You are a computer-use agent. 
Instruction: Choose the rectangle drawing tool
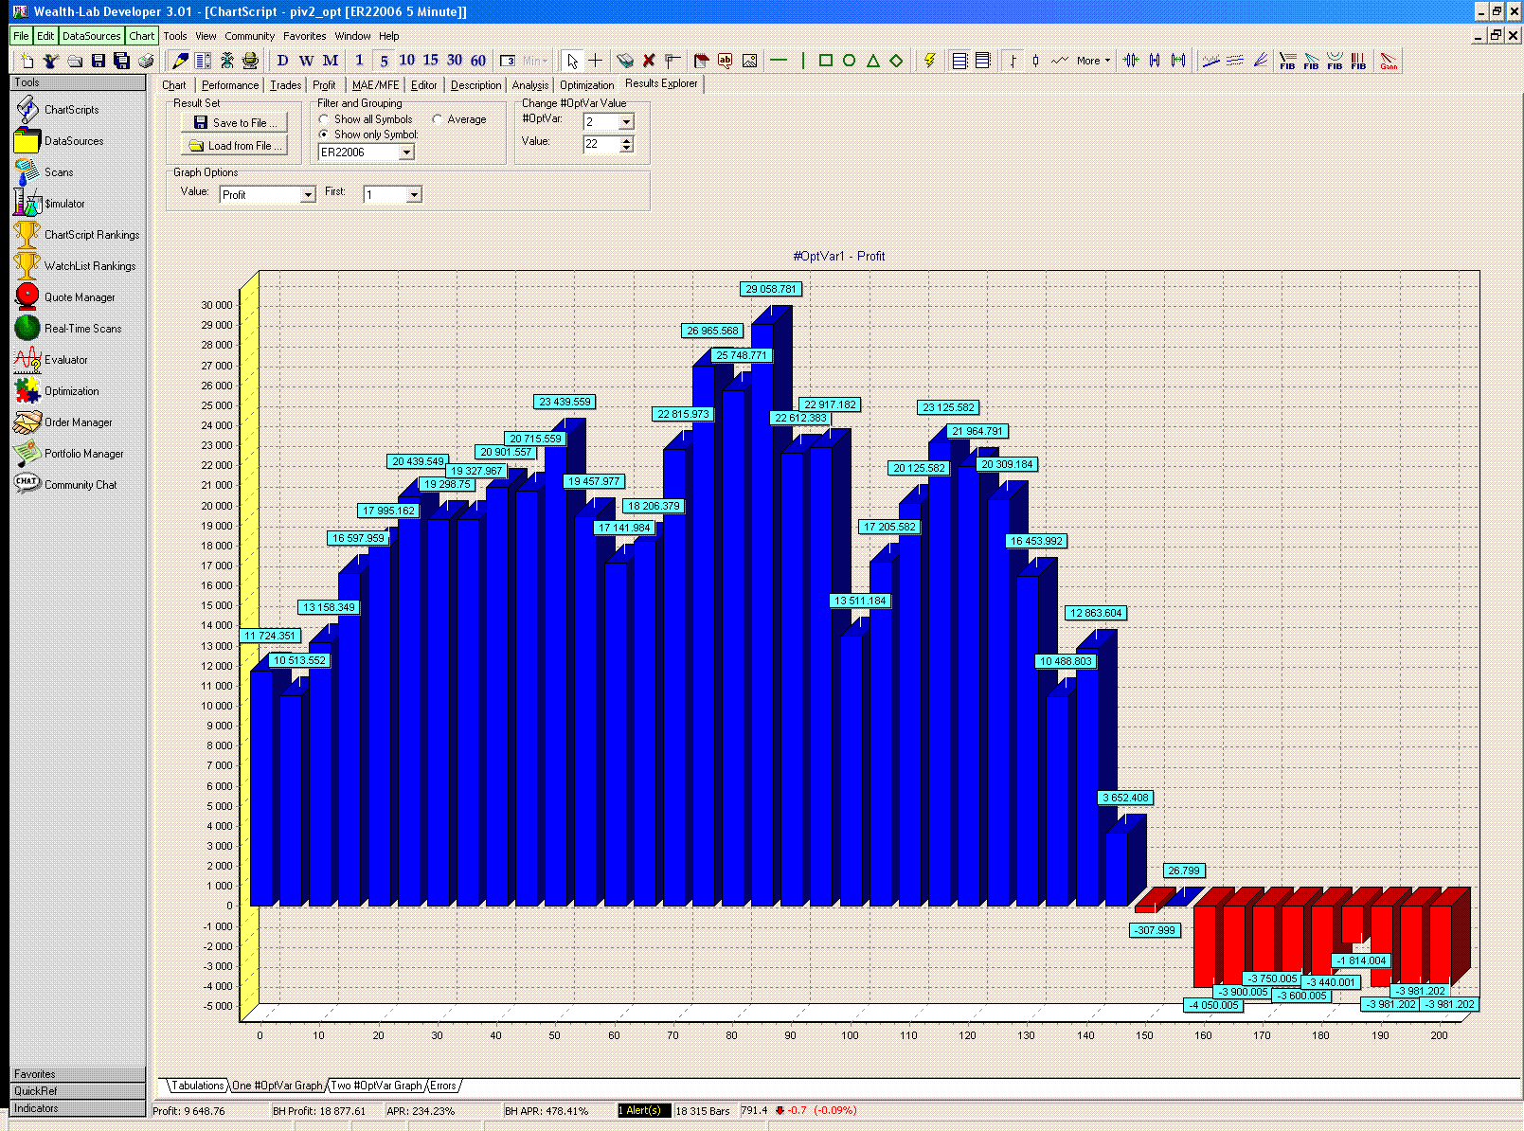tap(825, 61)
